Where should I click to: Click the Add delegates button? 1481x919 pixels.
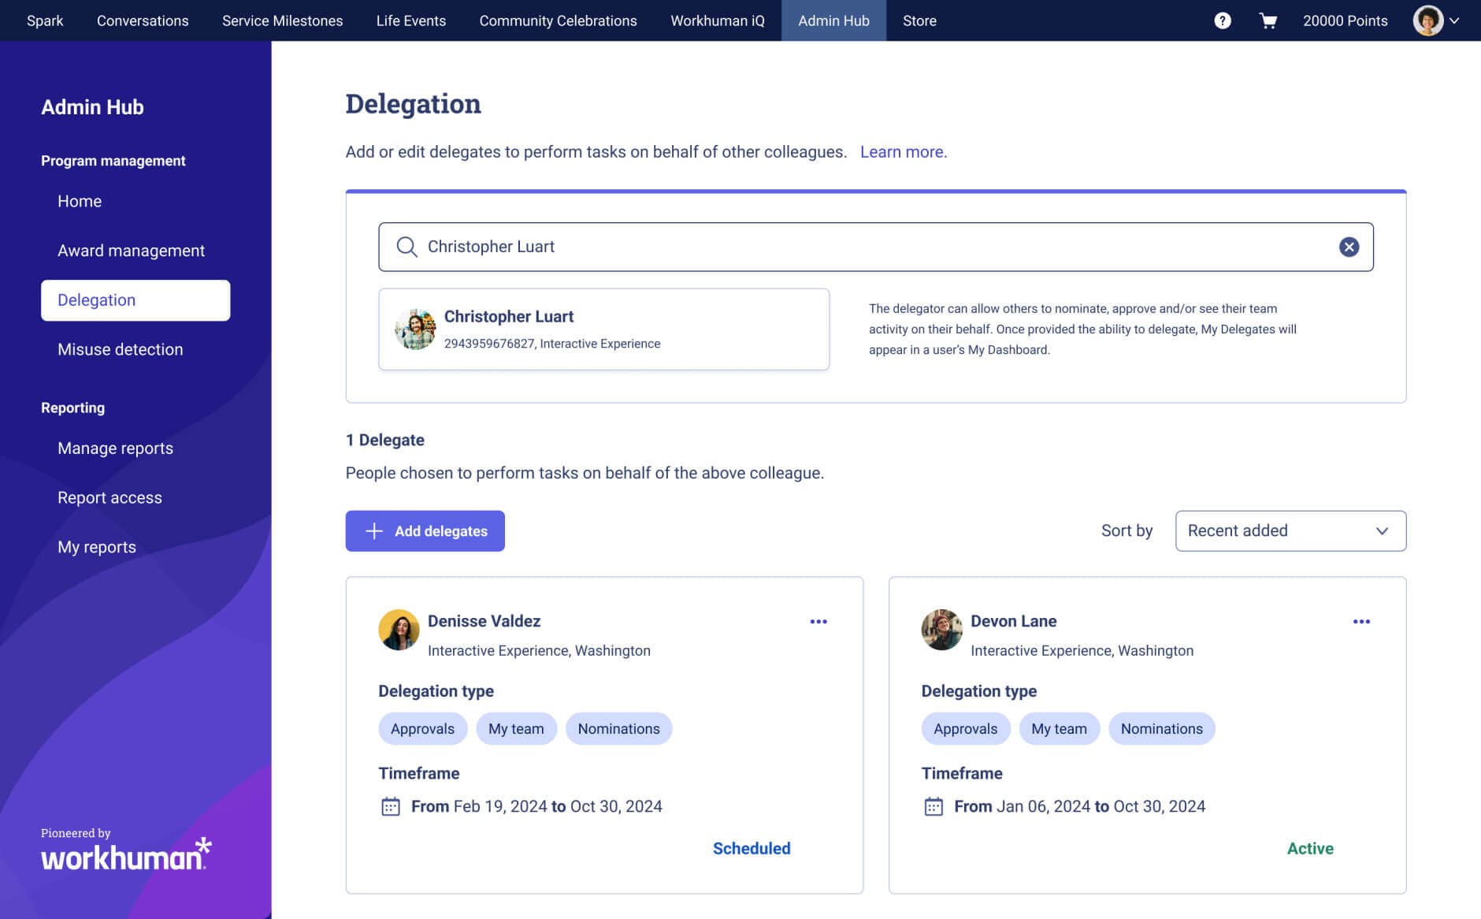(425, 530)
